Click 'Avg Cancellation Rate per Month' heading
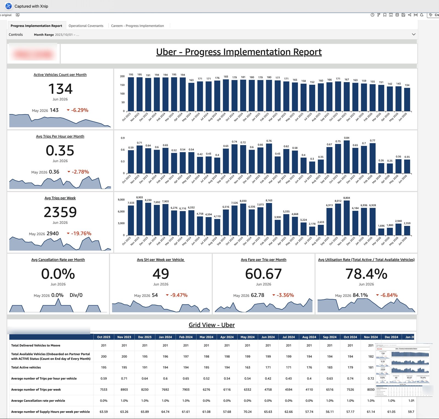 [58, 260]
